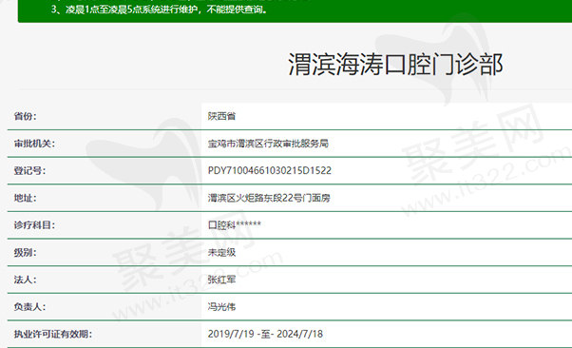Click the 执业许可证有效期 field label
572x348 pixels.
pyautogui.click(x=53, y=334)
